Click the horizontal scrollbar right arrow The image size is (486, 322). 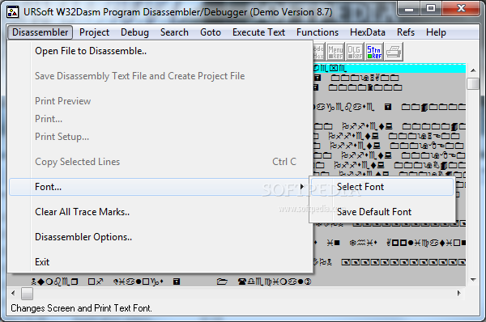click(x=459, y=293)
